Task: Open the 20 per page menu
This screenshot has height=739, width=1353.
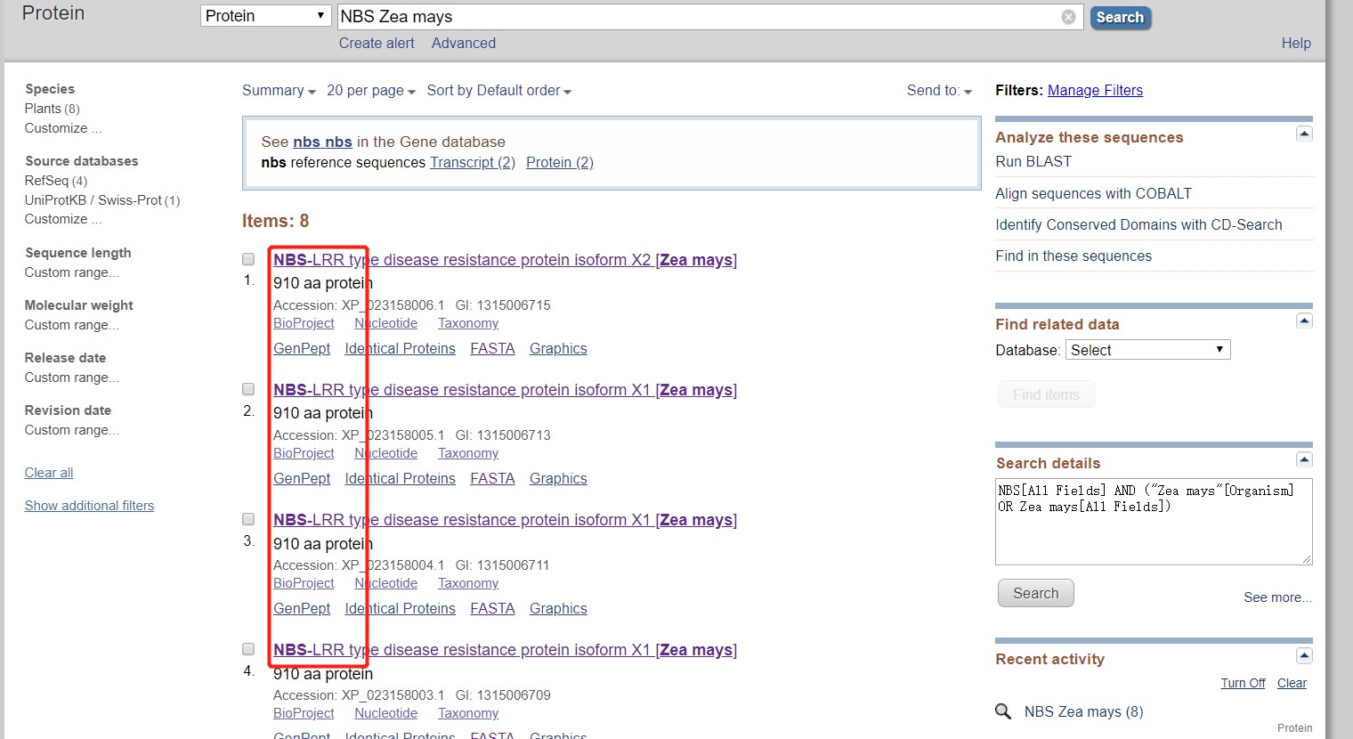Action: [x=370, y=91]
